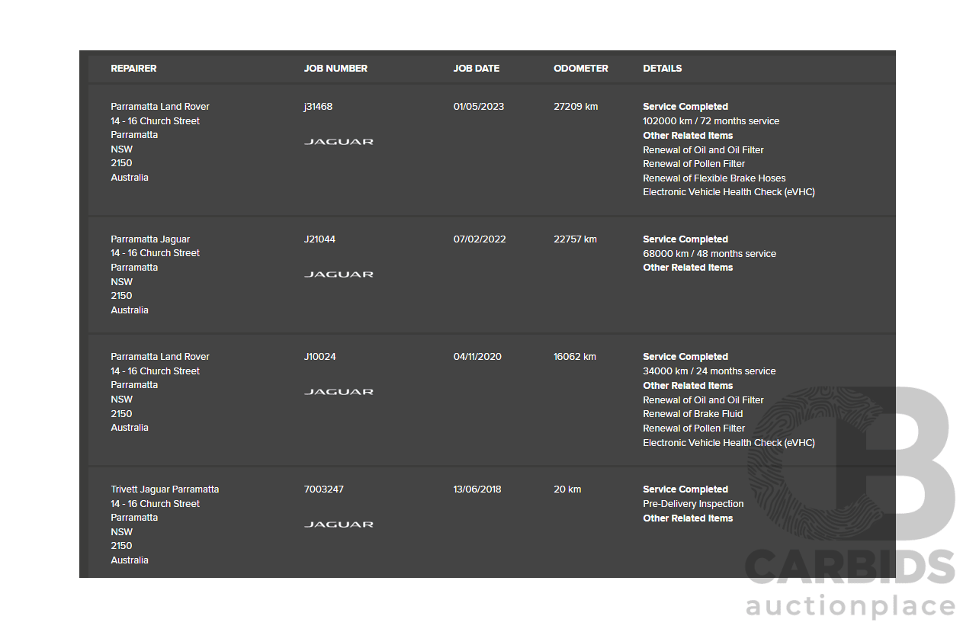Select Renewal of Brake Fluid

tap(693, 414)
